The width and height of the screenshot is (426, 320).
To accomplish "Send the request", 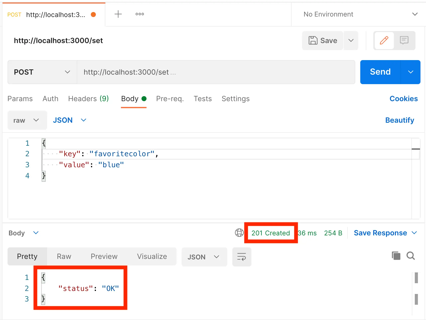I will tap(380, 72).
